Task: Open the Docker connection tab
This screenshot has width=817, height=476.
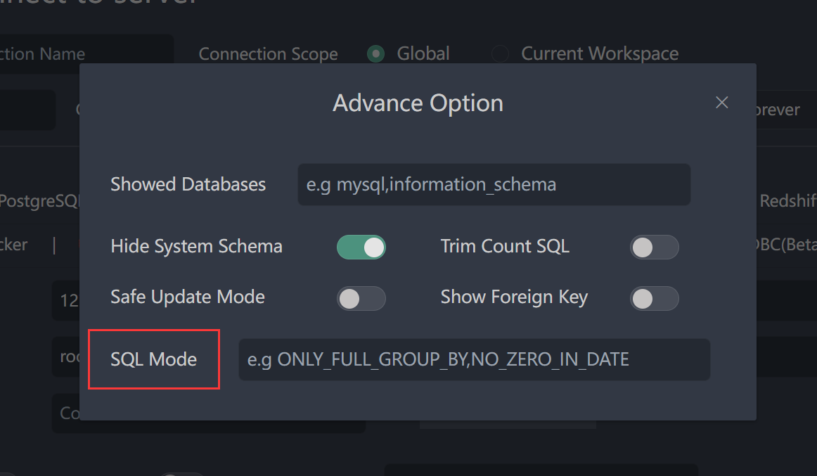Action: pos(14,245)
